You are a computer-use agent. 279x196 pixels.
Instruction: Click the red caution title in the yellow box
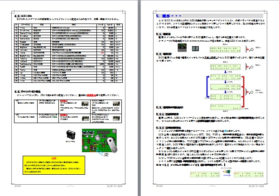pos(55,158)
